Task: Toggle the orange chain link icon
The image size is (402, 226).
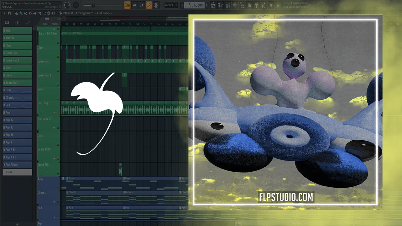Action: click(x=149, y=5)
